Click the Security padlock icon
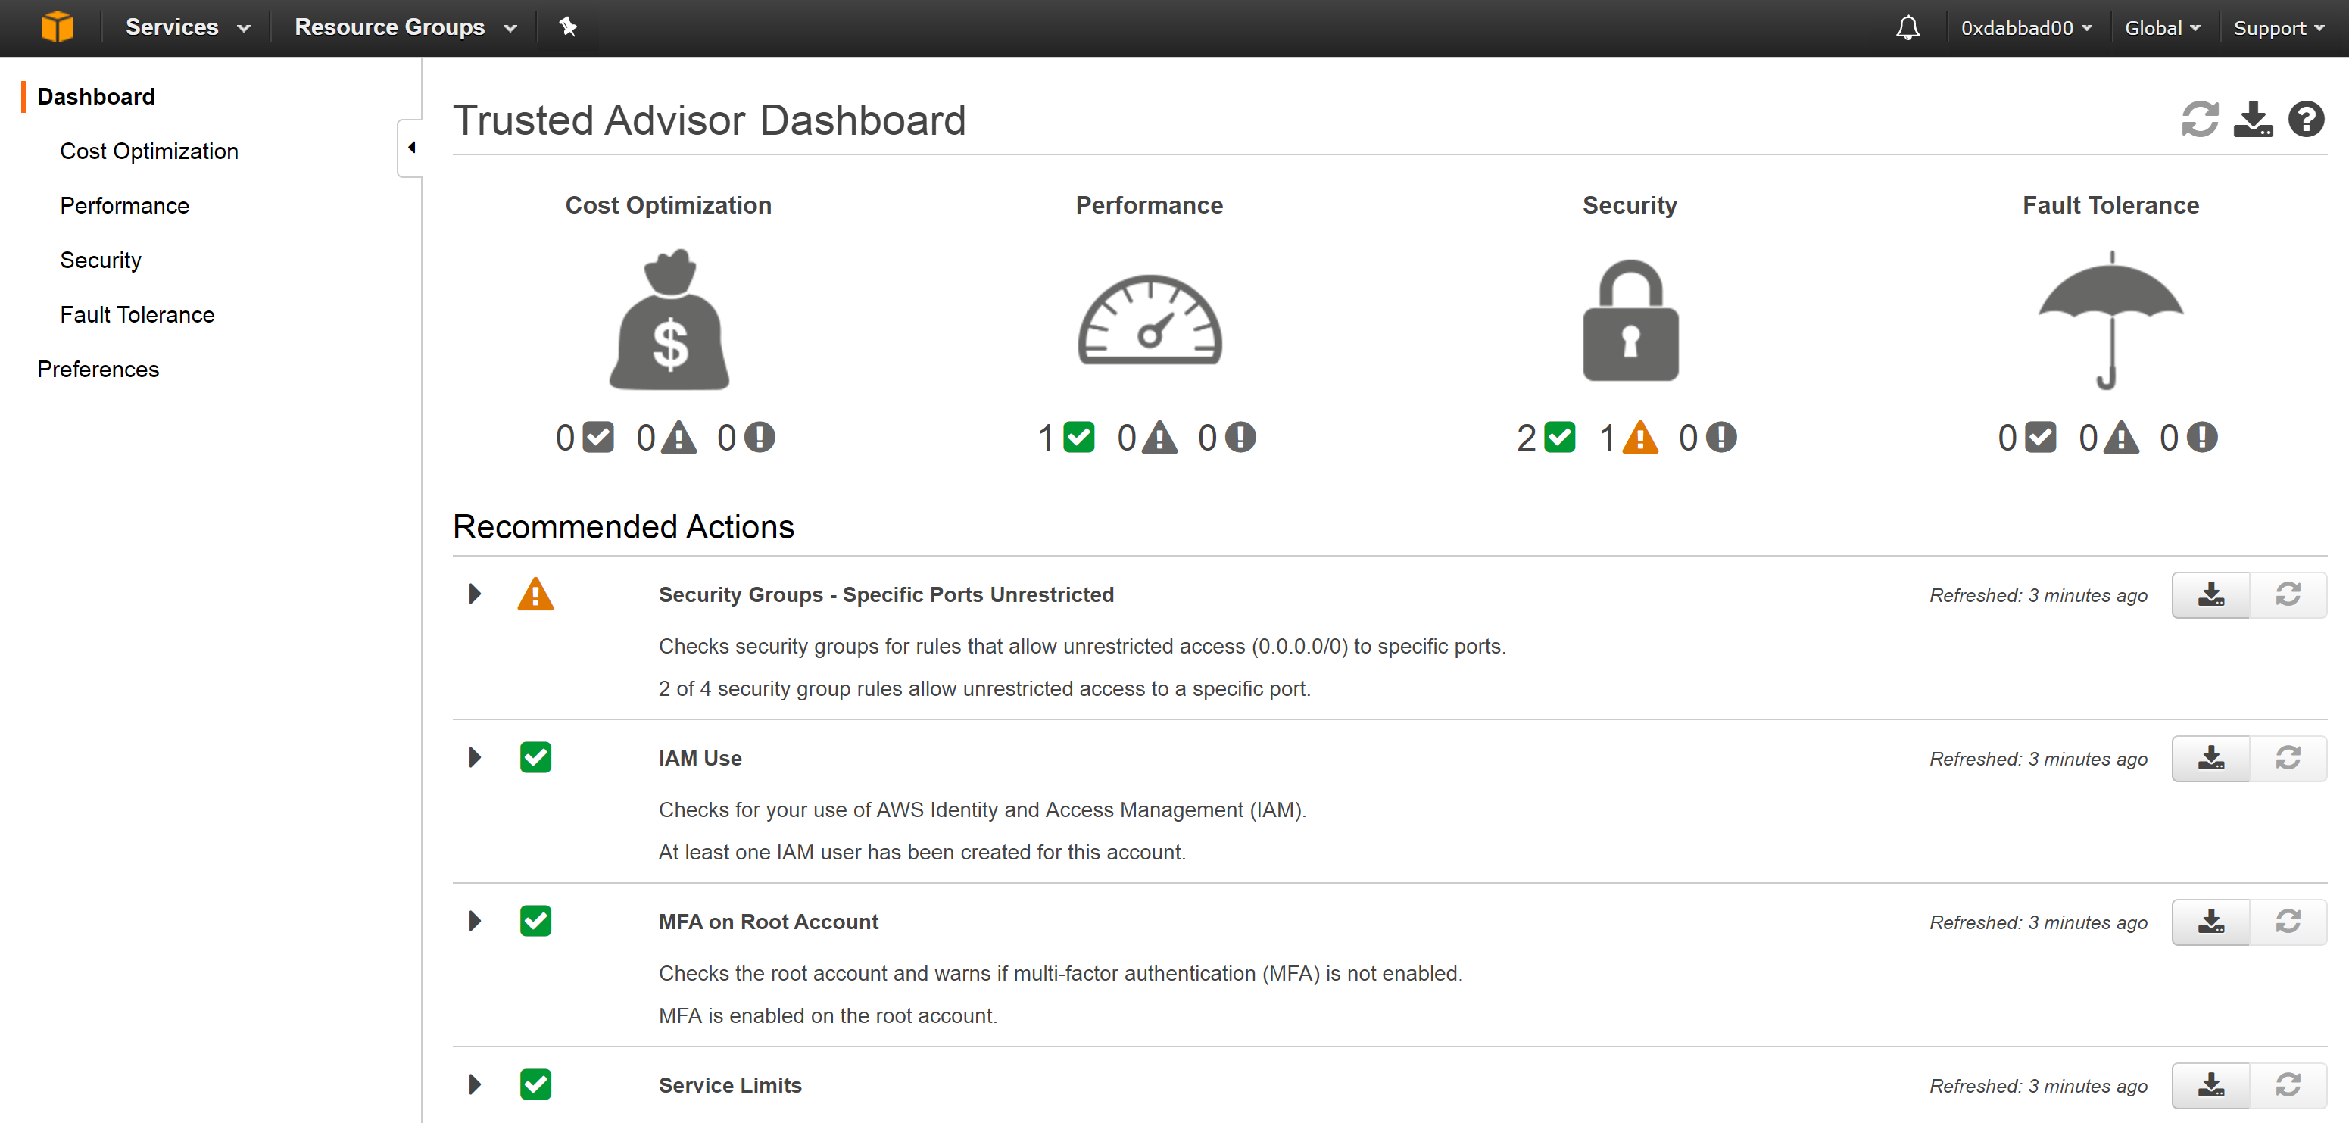The image size is (2349, 1123). (1630, 320)
